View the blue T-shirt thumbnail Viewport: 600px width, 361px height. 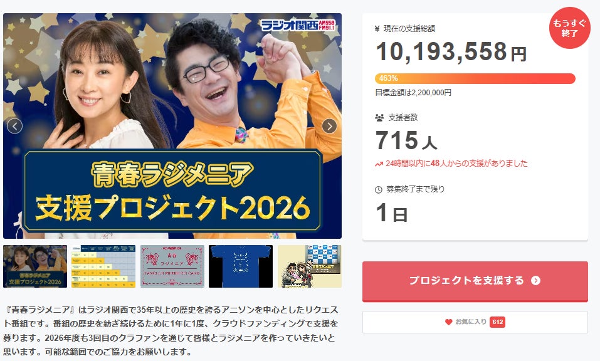click(x=241, y=266)
